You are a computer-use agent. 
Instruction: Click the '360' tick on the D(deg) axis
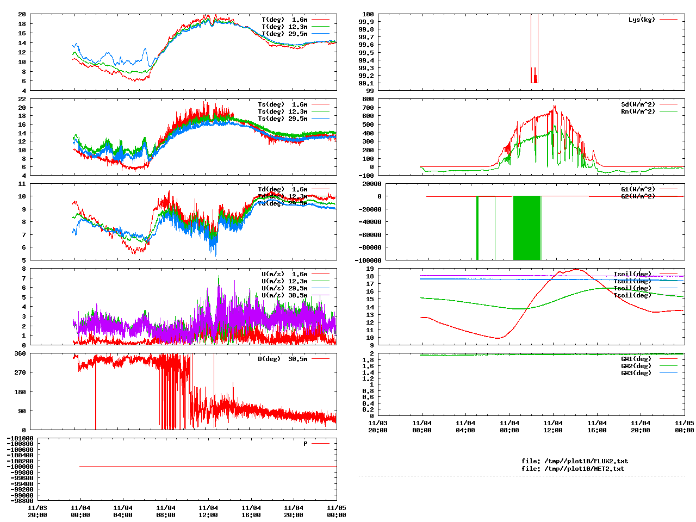(20, 353)
